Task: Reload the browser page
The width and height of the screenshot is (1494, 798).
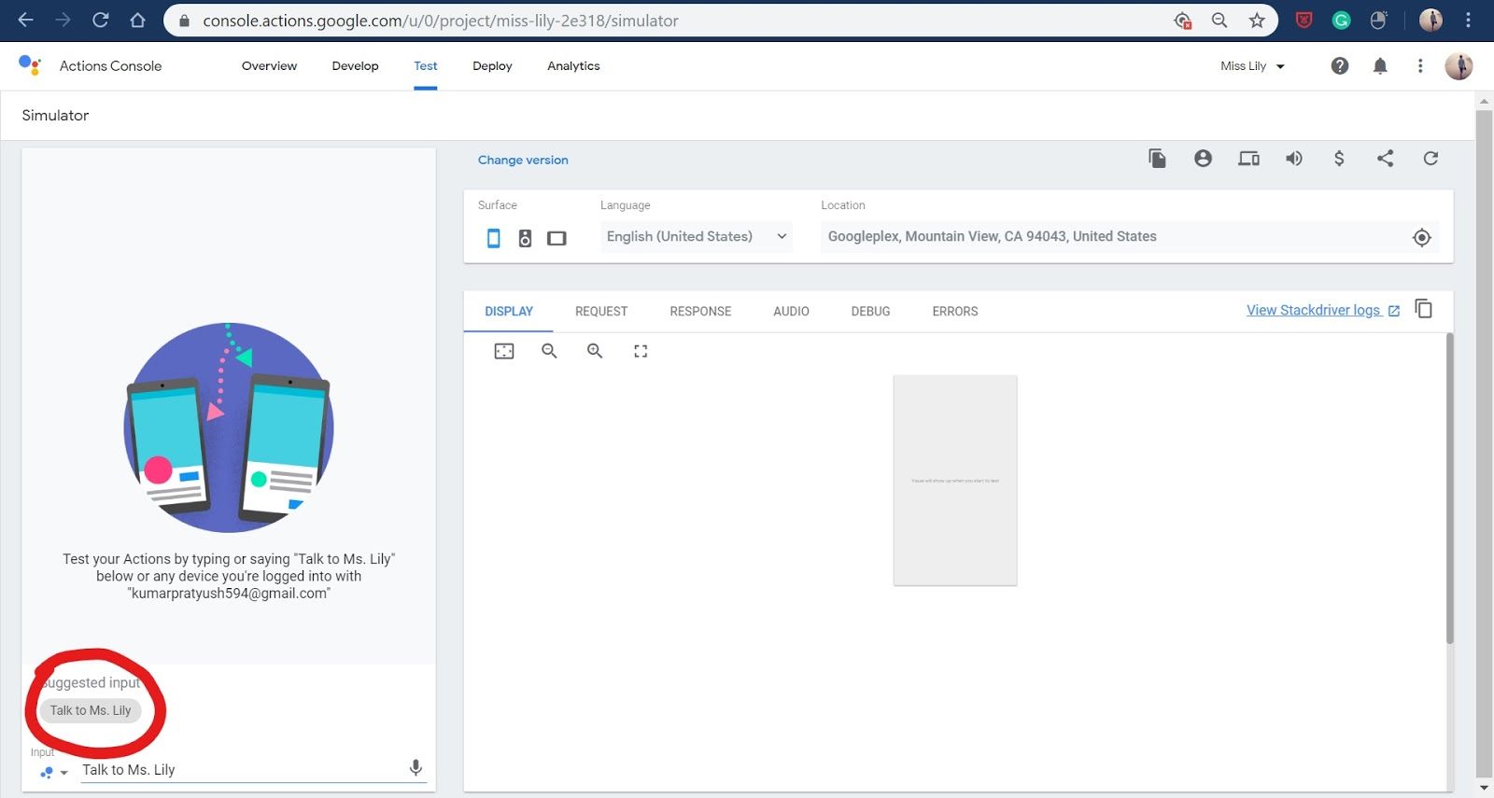Action: click(101, 20)
